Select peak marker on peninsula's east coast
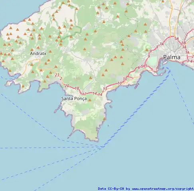The height and width of the screenshot is (191, 194). tap(105, 119)
